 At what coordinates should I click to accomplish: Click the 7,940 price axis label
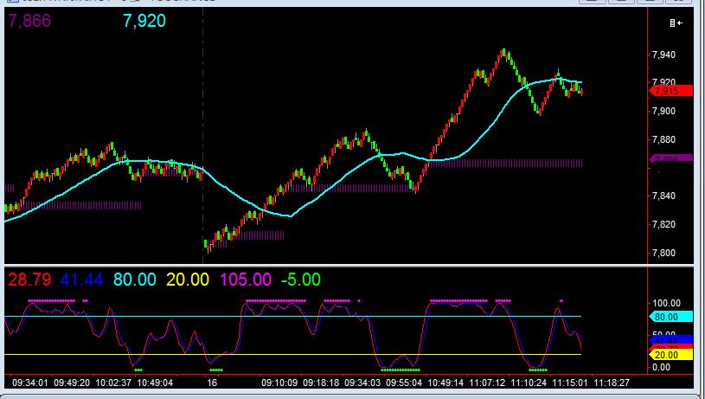pos(663,55)
